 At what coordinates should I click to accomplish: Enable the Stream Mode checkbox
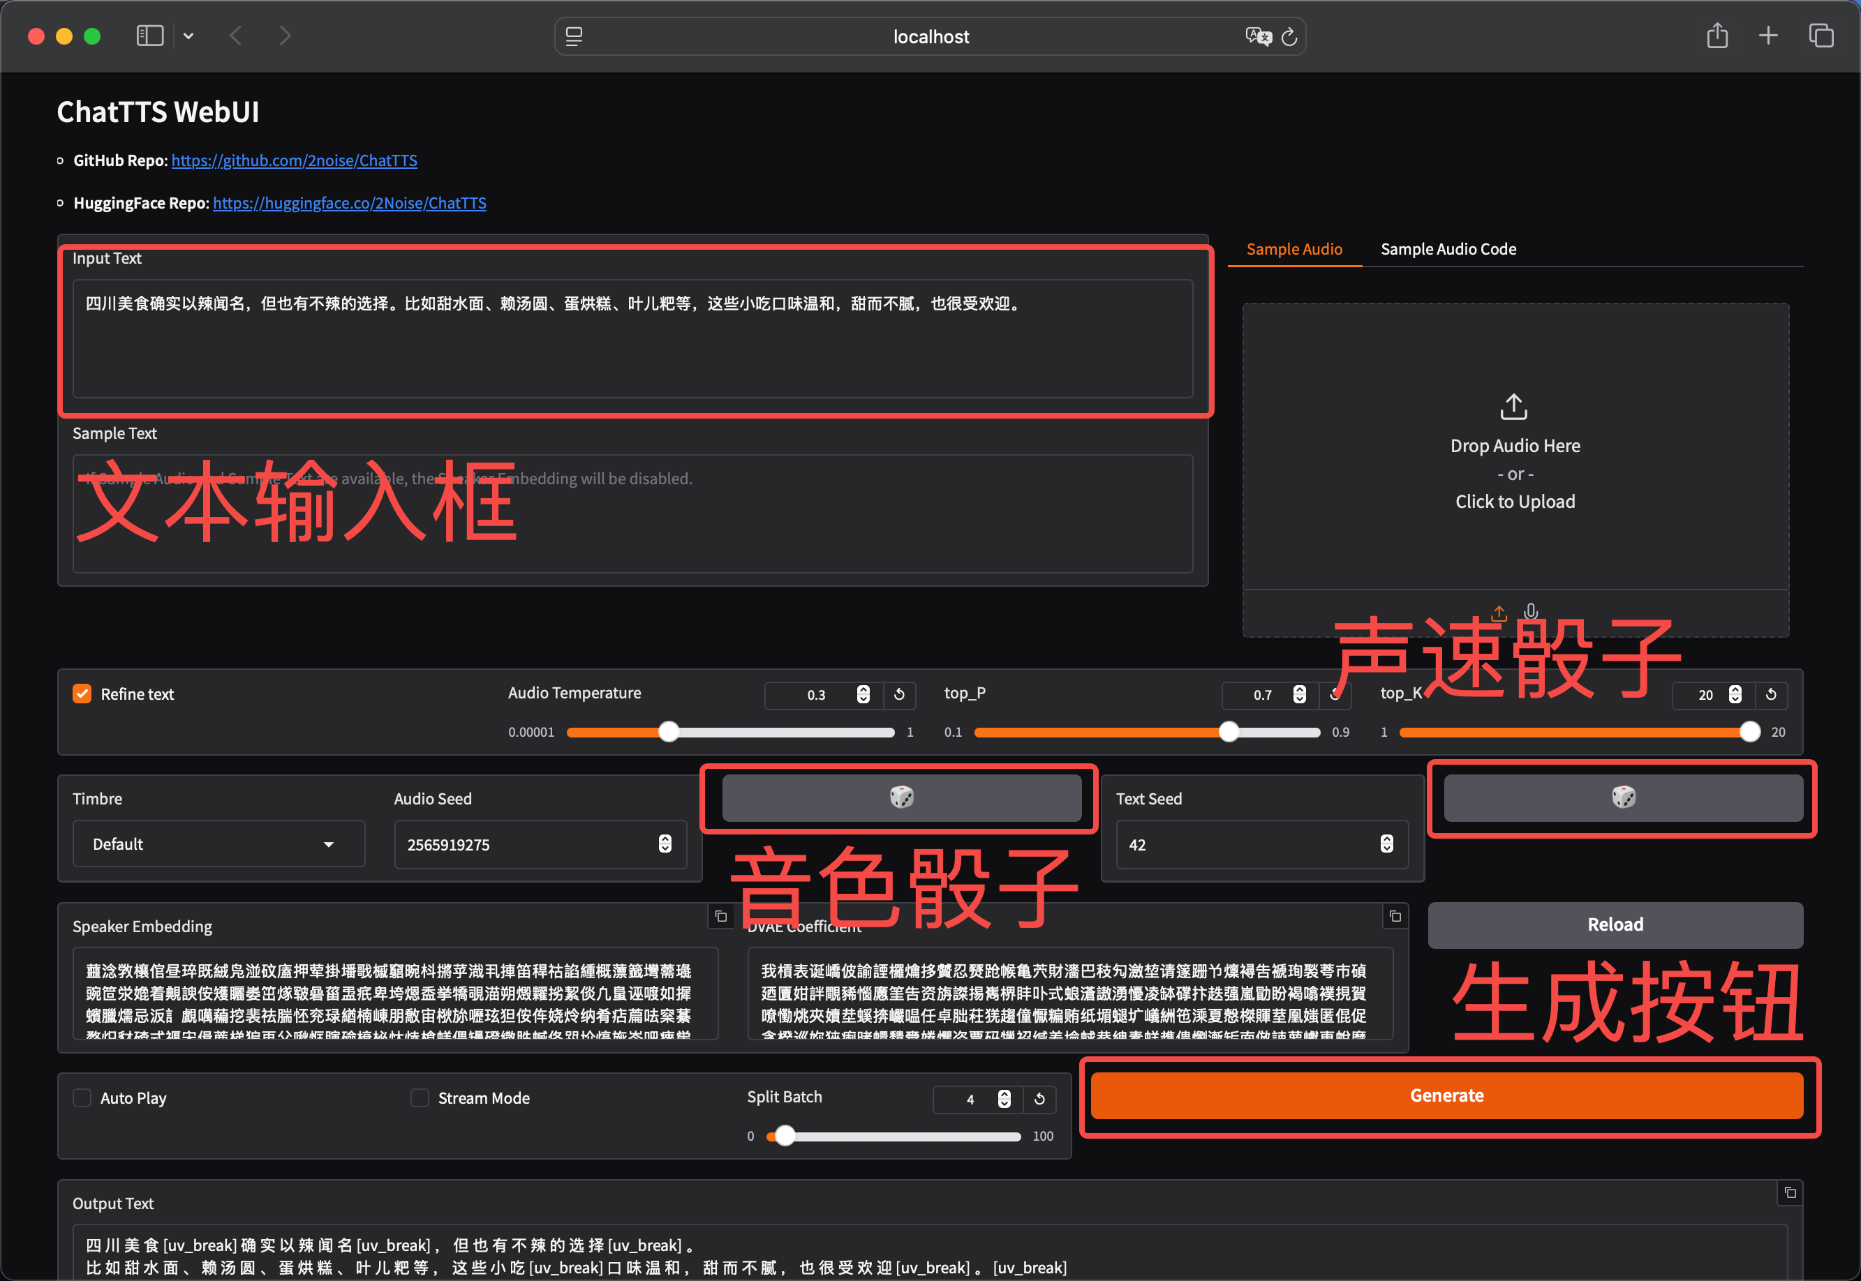click(x=419, y=1098)
